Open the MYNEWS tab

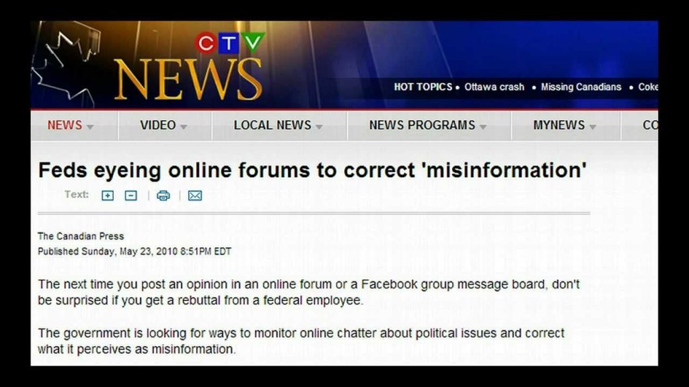(559, 126)
